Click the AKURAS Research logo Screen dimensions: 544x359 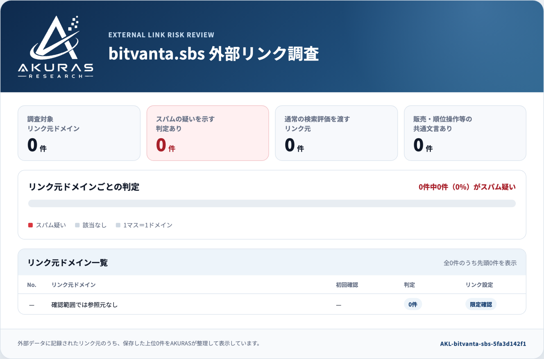coord(56,47)
